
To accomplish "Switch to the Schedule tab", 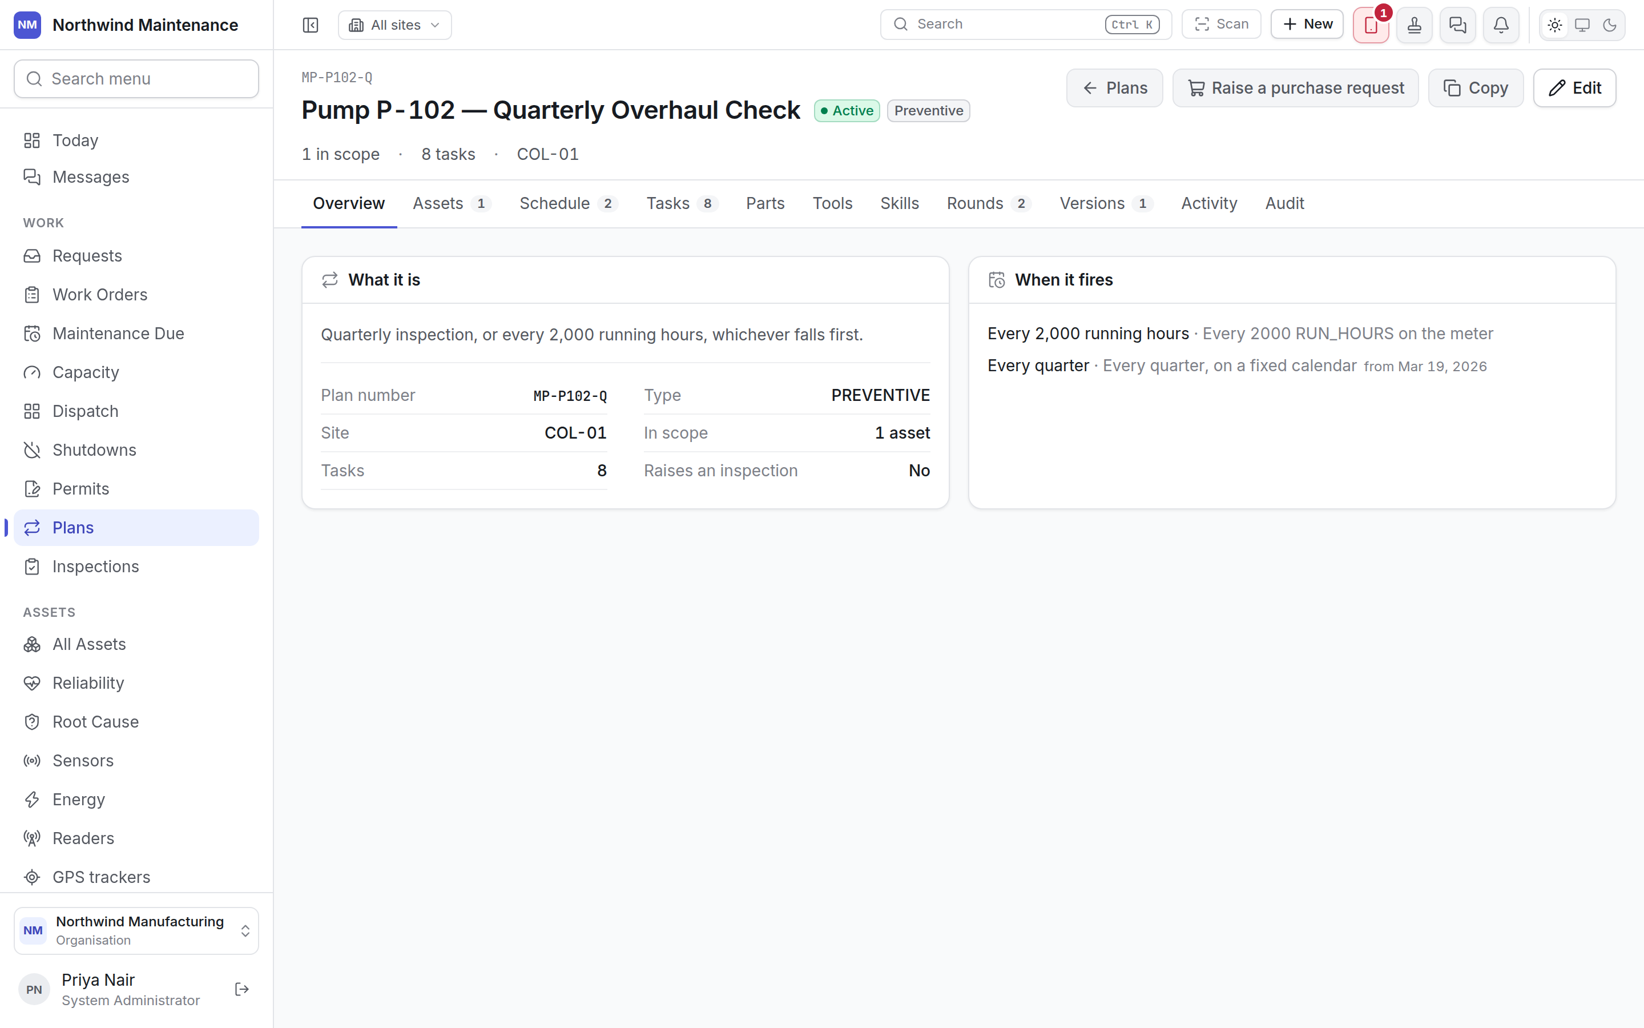I will point(568,203).
